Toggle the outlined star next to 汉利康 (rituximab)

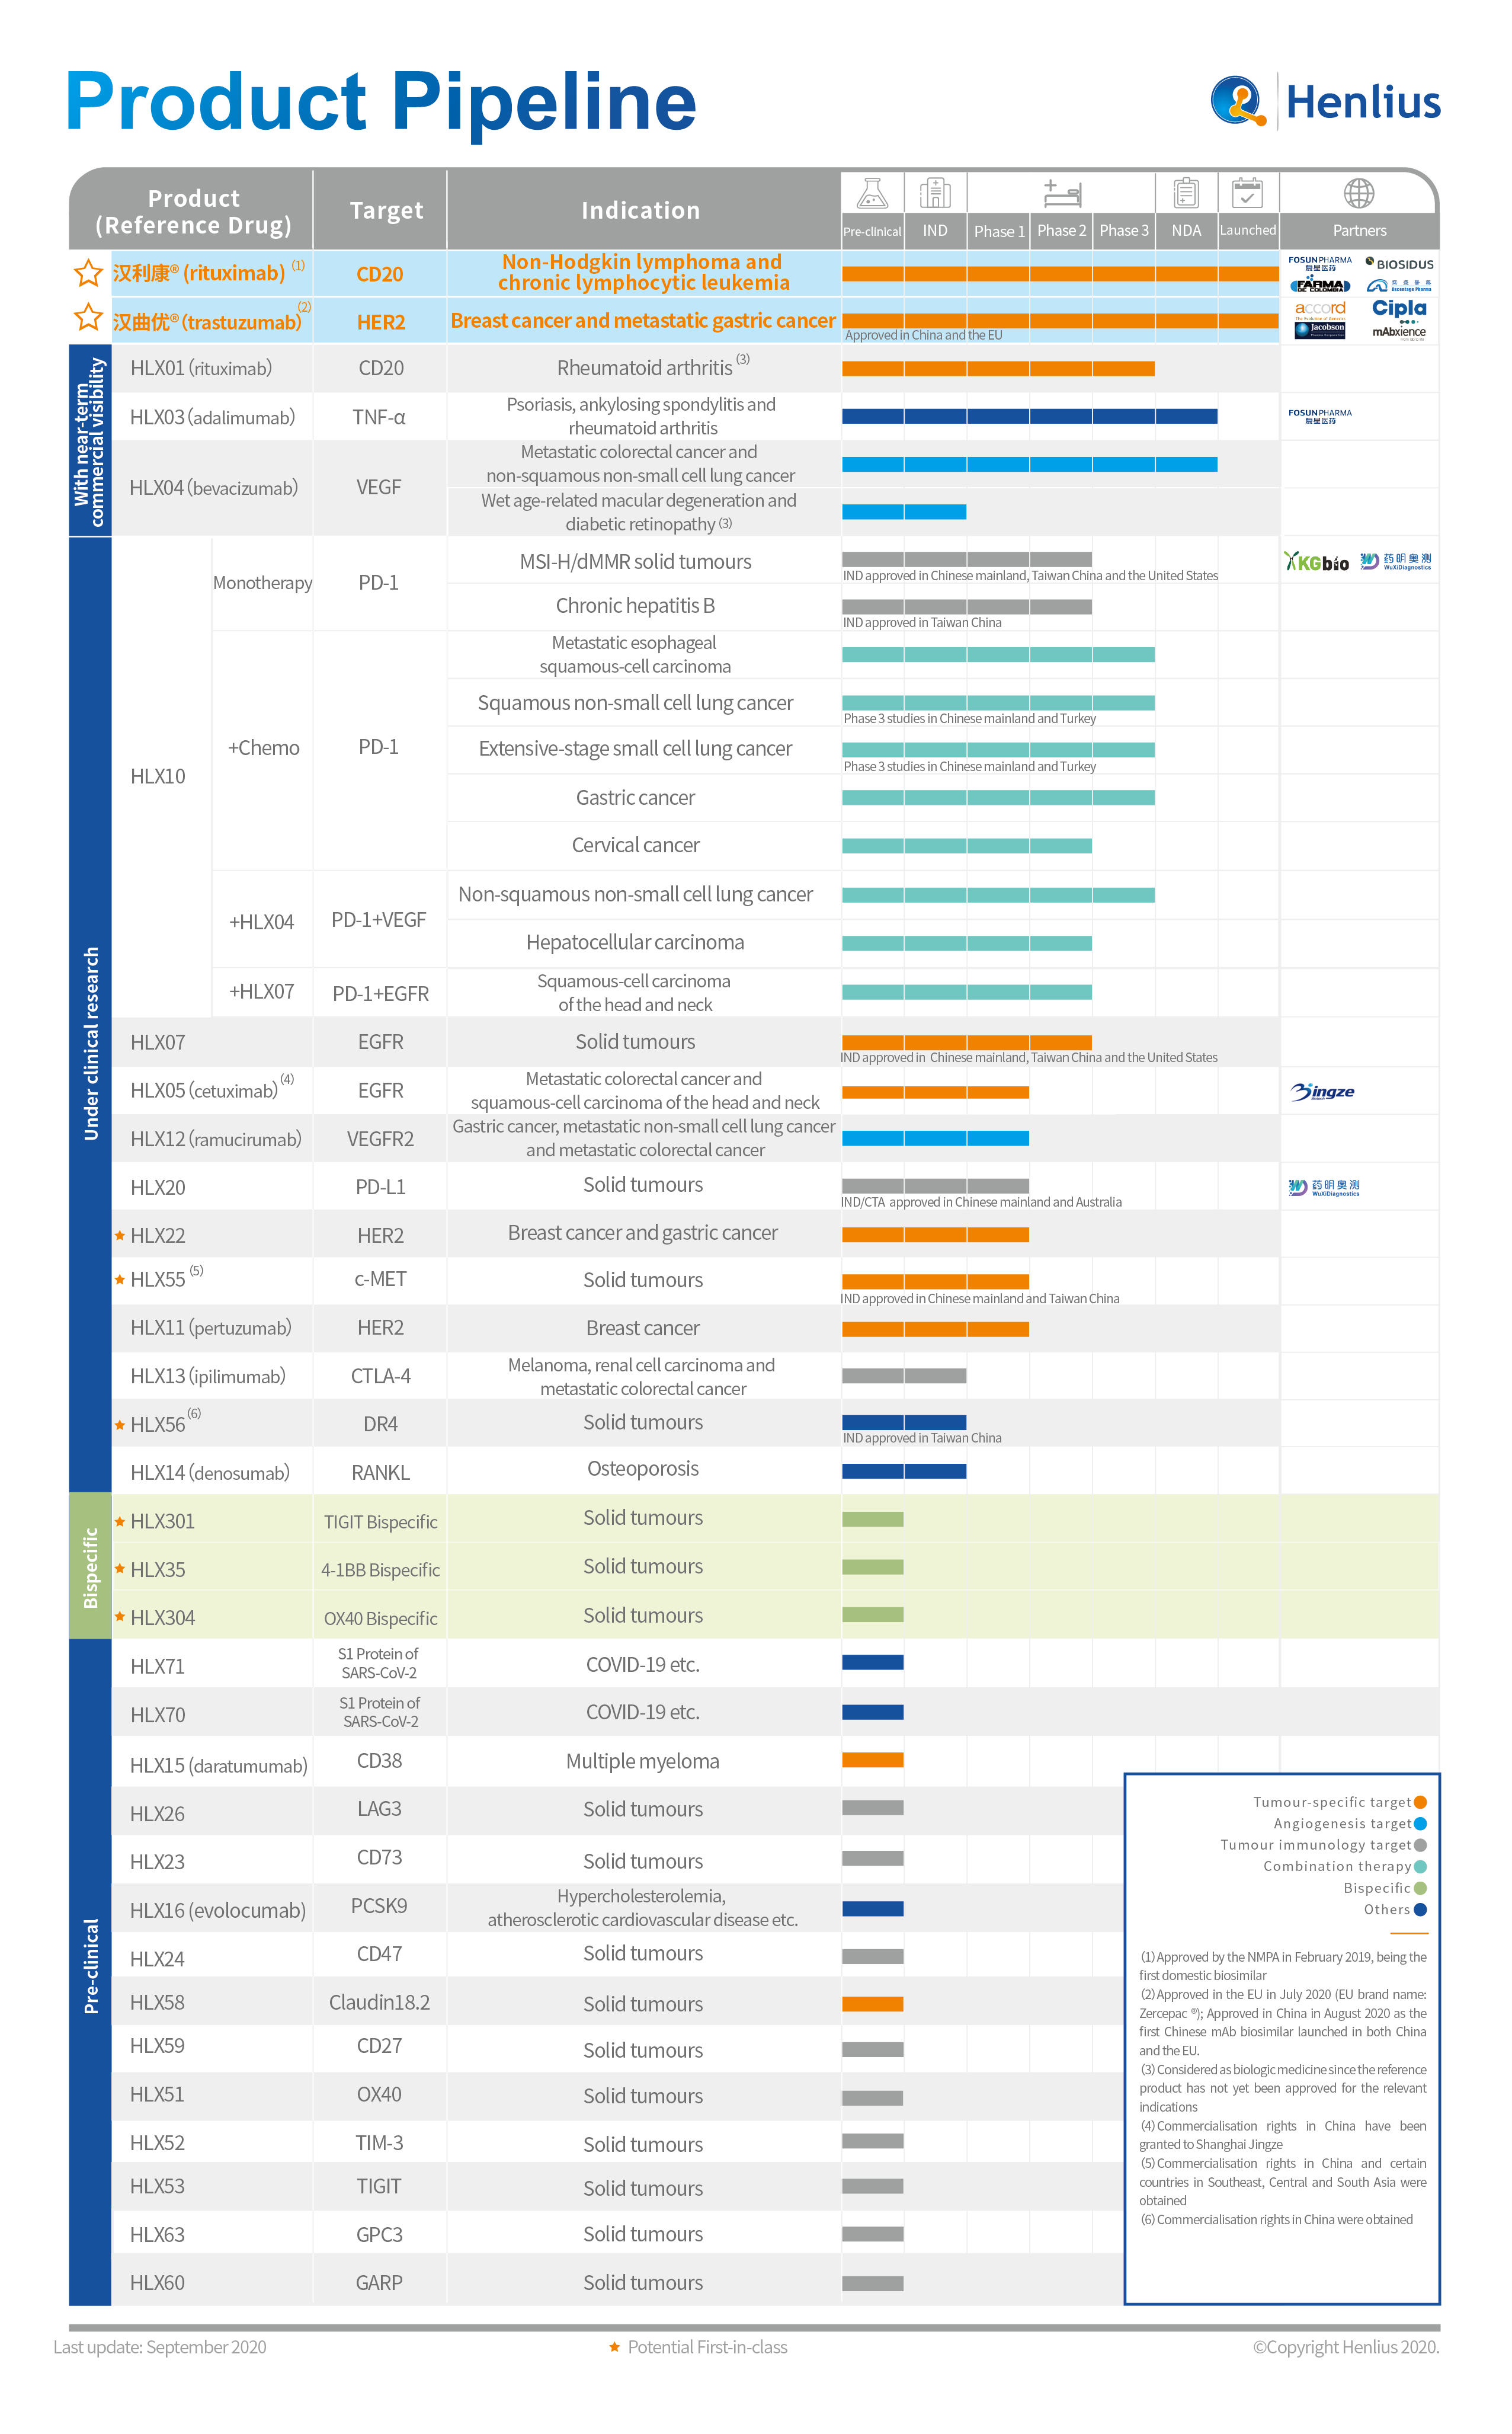[x=88, y=272]
